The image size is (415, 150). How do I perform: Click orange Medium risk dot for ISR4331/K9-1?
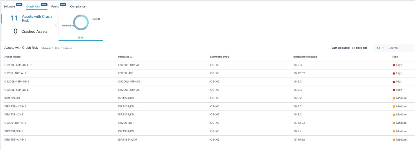[394, 131]
